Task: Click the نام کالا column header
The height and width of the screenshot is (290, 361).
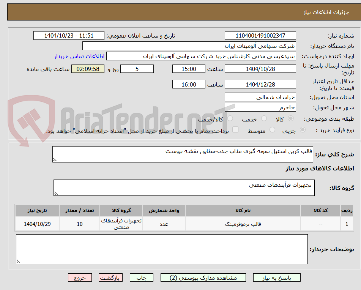Action: pyautogui.click(x=243, y=211)
